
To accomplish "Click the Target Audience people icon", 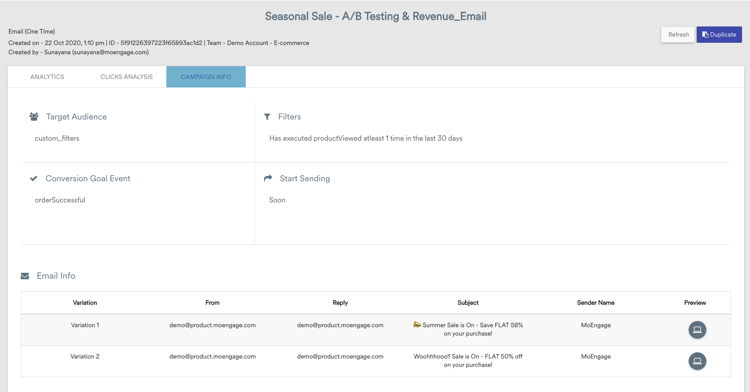I will coord(34,117).
